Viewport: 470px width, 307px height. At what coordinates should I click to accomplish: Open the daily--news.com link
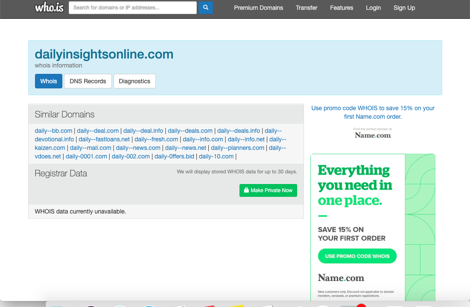pyautogui.click(x=138, y=148)
